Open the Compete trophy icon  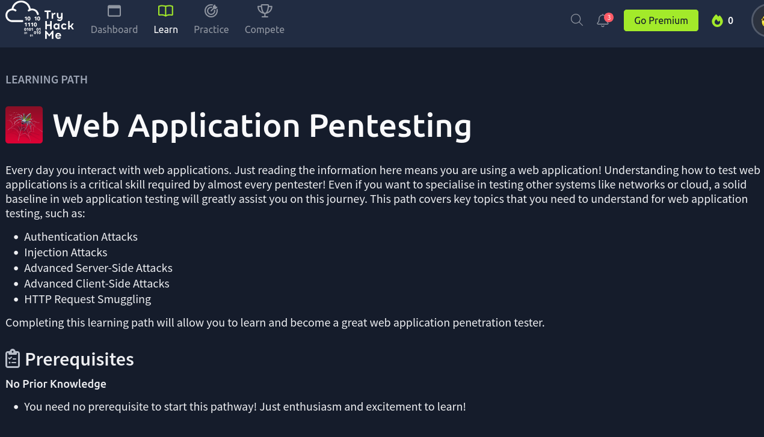pos(264,11)
